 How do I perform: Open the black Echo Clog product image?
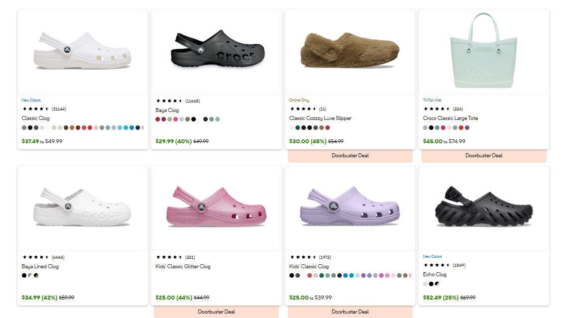click(484, 208)
